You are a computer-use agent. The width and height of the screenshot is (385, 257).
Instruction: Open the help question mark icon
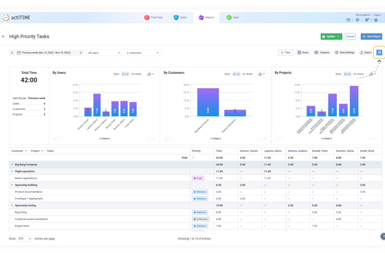(376, 20)
